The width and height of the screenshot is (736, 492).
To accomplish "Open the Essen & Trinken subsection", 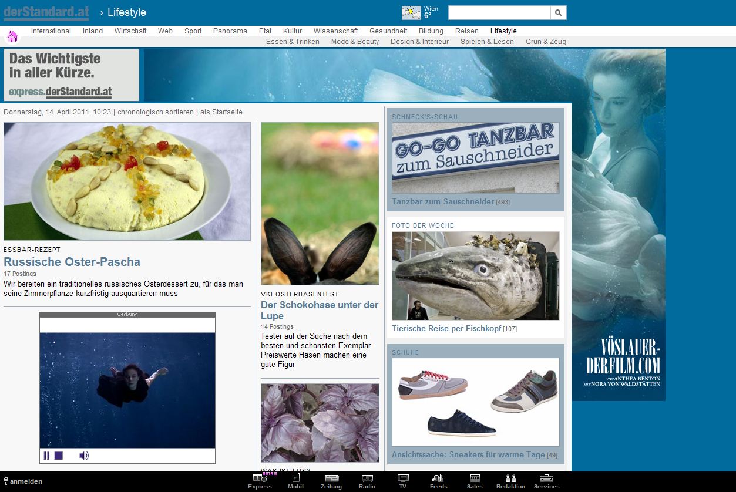I will coord(293,42).
